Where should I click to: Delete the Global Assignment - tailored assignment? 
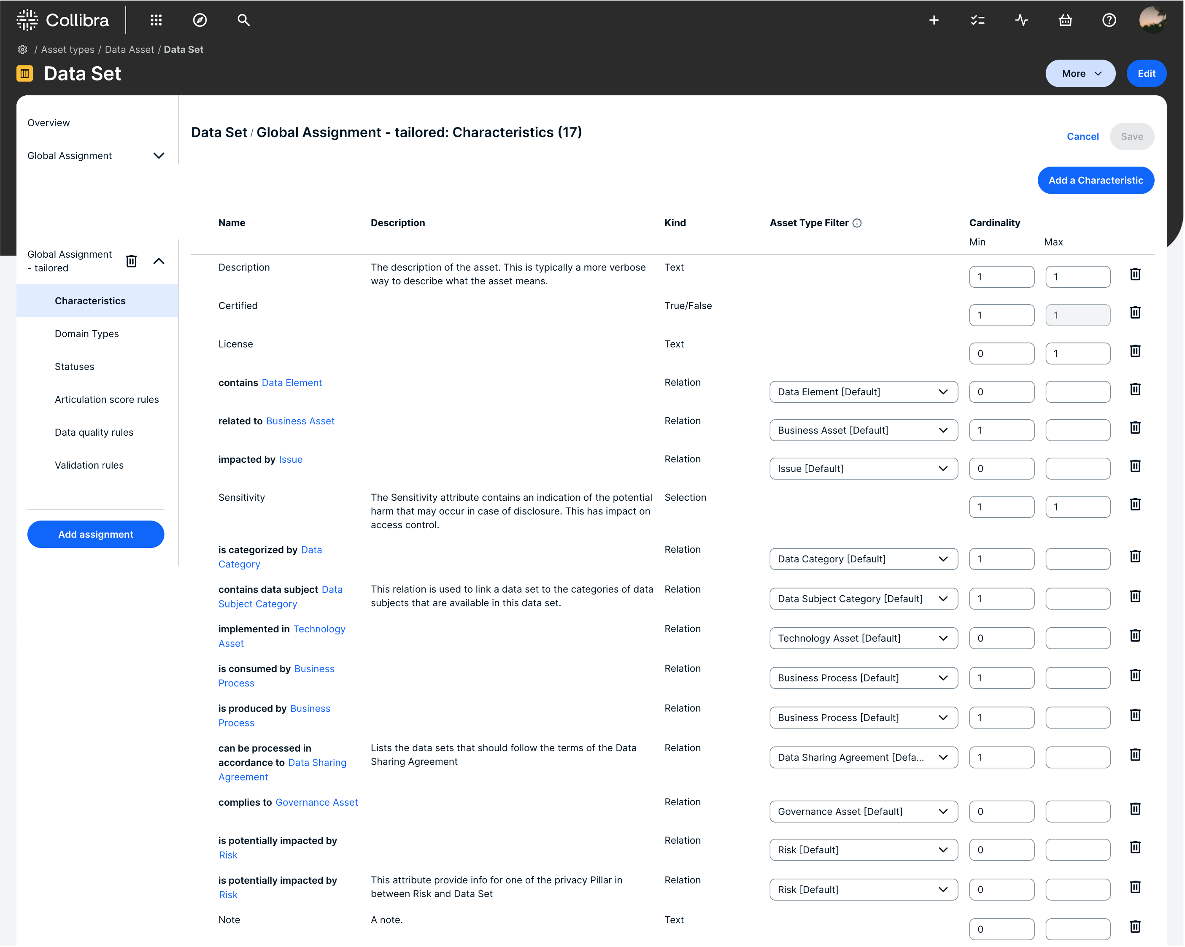pyautogui.click(x=131, y=261)
